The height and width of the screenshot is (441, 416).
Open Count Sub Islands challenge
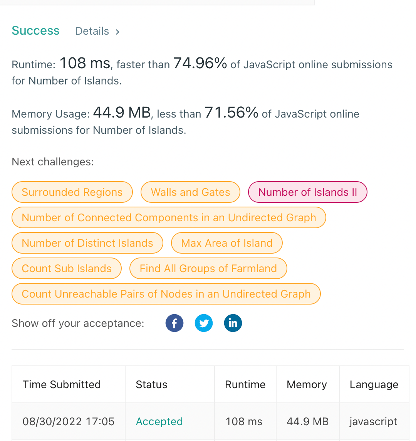coord(67,268)
